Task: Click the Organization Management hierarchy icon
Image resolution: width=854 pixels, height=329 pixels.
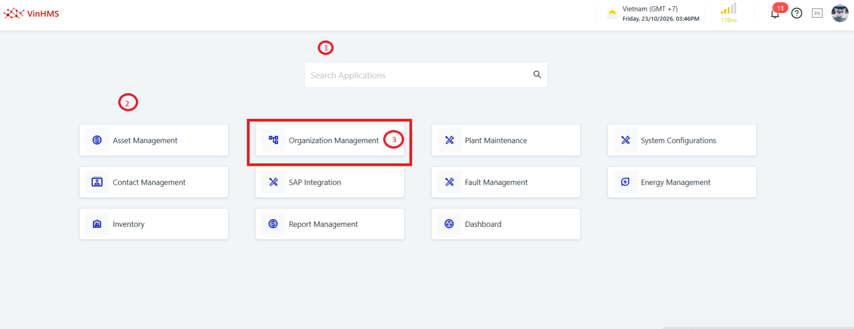Action: point(274,140)
